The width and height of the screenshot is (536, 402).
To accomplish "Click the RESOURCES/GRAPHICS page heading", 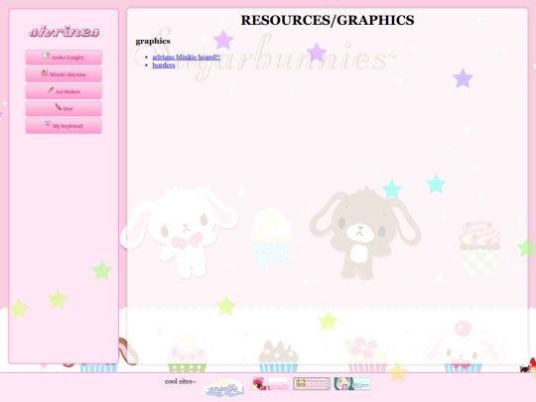I will click(328, 20).
